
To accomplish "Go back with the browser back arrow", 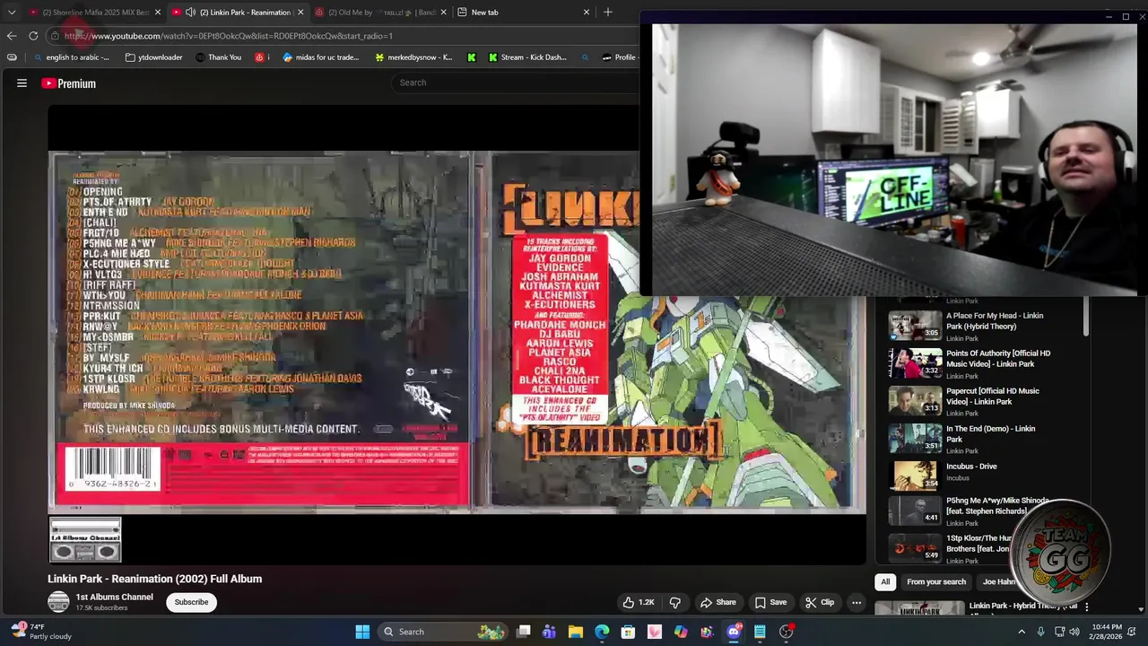I will pyautogui.click(x=12, y=36).
